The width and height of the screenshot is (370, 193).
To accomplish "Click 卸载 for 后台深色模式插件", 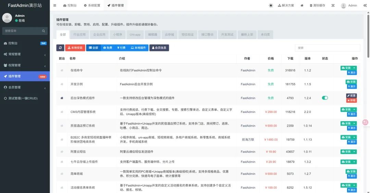I will click(x=351, y=100).
